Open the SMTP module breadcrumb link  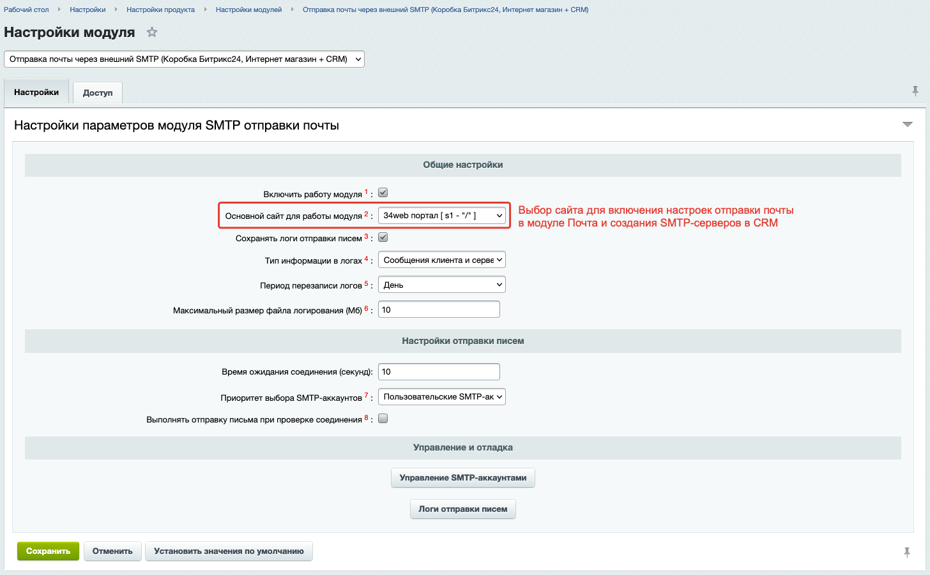click(446, 10)
